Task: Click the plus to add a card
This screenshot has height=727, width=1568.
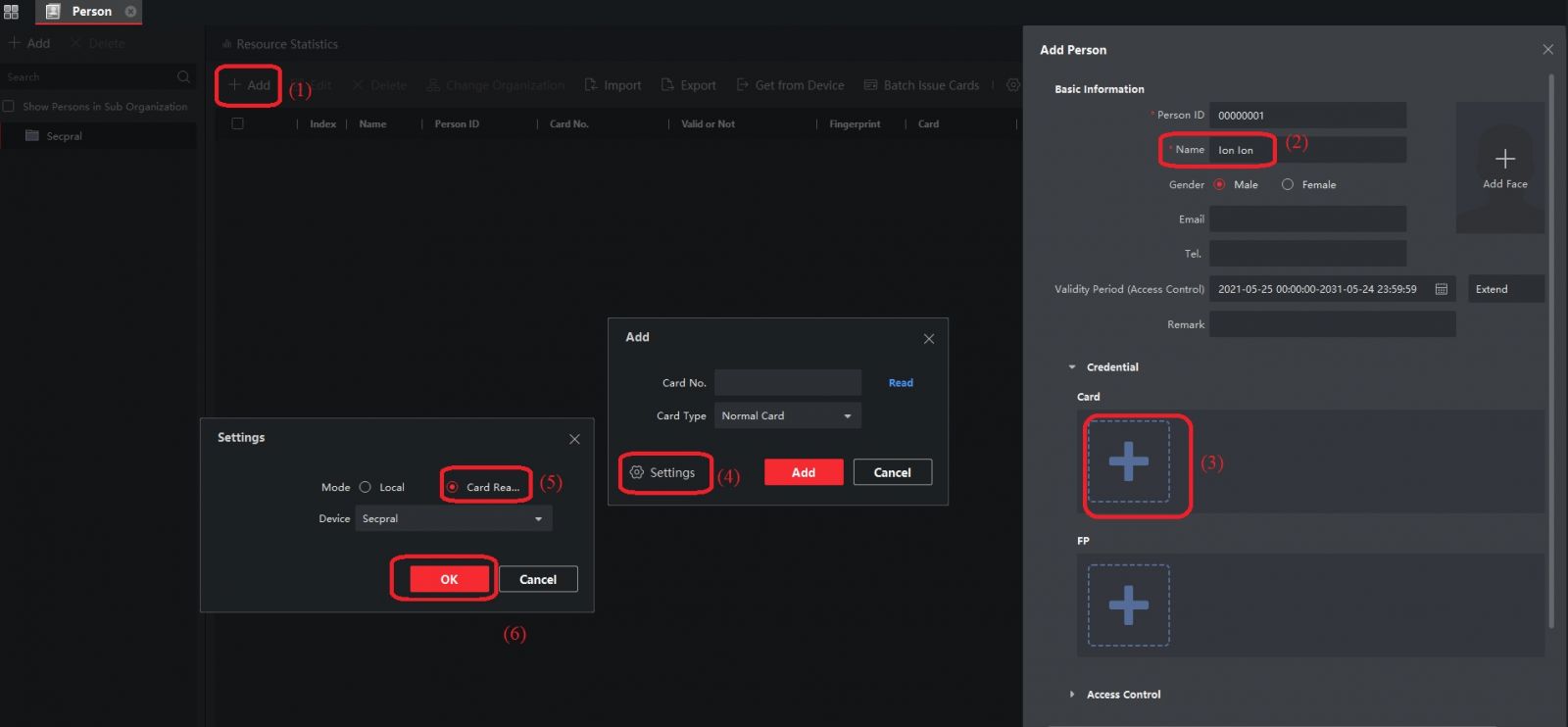Action: tap(1128, 461)
